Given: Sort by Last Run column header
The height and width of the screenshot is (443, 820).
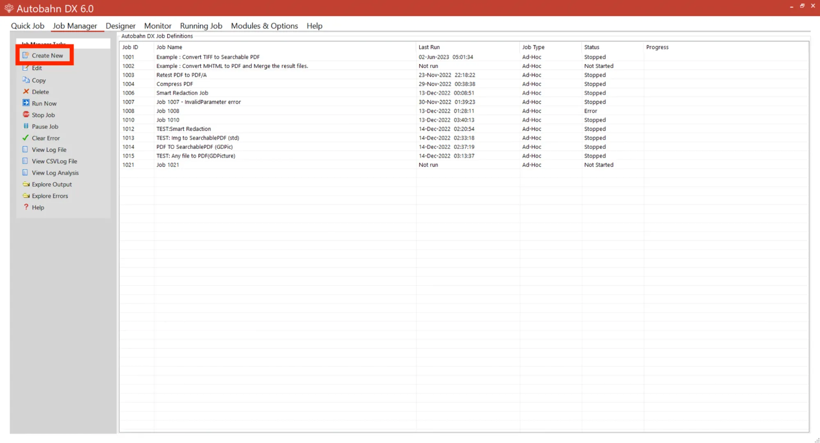Looking at the screenshot, I should click(x=429, y=47).
